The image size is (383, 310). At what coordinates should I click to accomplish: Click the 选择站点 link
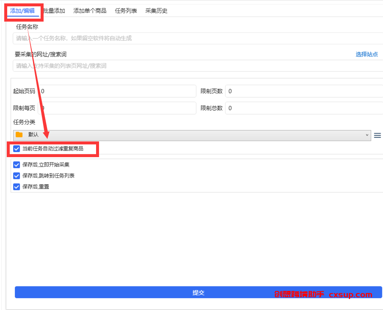[x=366, y=54]
